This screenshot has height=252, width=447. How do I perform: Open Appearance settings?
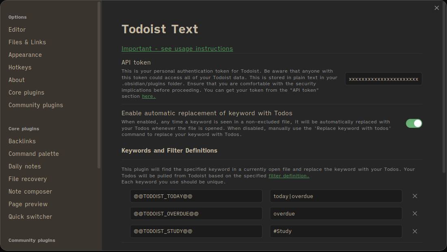click(x=25, y=54)
